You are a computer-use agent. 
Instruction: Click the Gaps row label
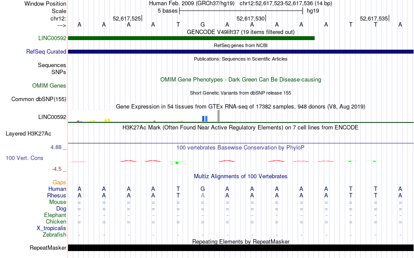click(x=59, y=183)
